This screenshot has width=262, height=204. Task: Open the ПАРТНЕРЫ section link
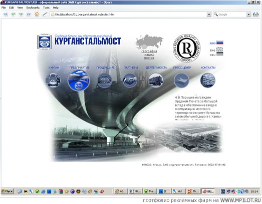coord(131,67)
